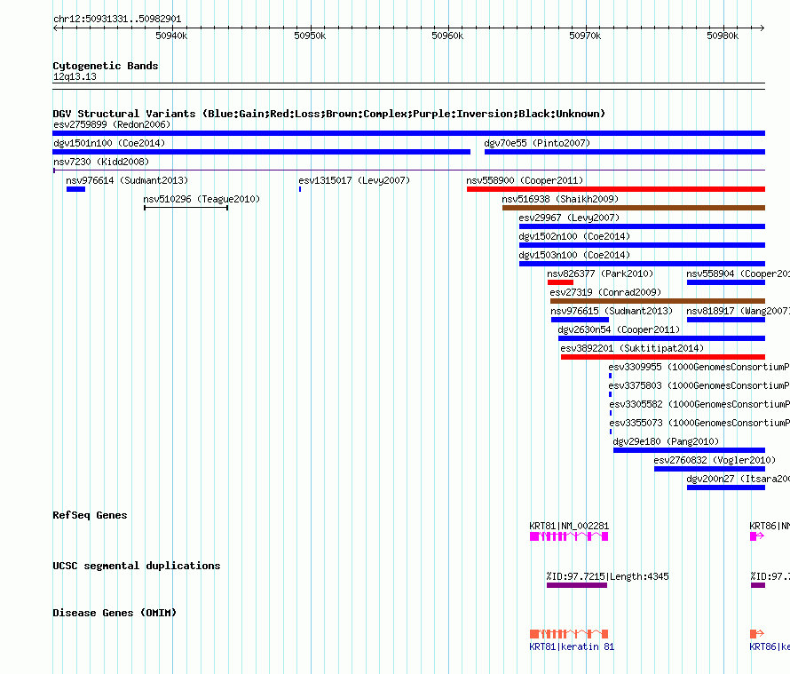This screenshot has width=790, height=674.
Task: Click the UCSC segmental duplications track title
Action: tap(137, 566)
